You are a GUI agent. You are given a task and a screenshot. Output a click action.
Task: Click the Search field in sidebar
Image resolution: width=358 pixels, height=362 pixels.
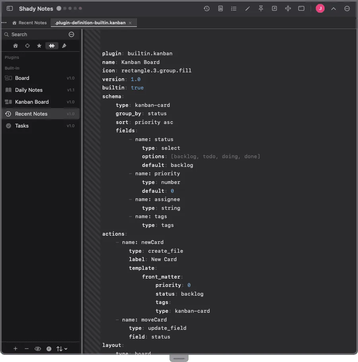pos(35,35)
